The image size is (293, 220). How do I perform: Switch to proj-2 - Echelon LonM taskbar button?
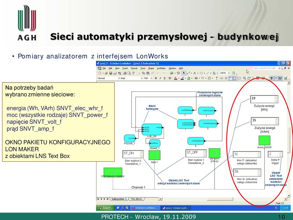pyautogui.click(x=176, y=208)
